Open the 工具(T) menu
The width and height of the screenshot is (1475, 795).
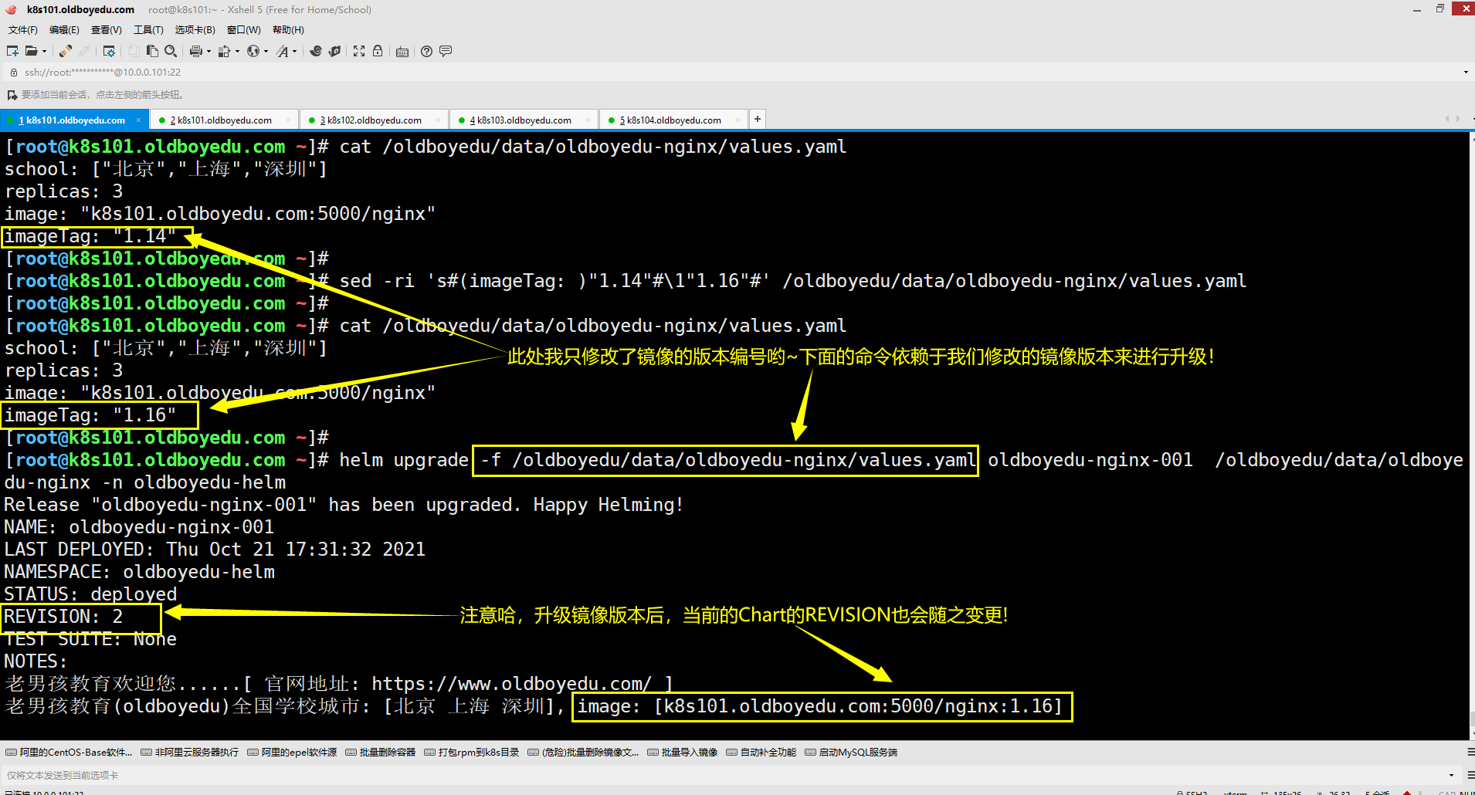(148, 30)
